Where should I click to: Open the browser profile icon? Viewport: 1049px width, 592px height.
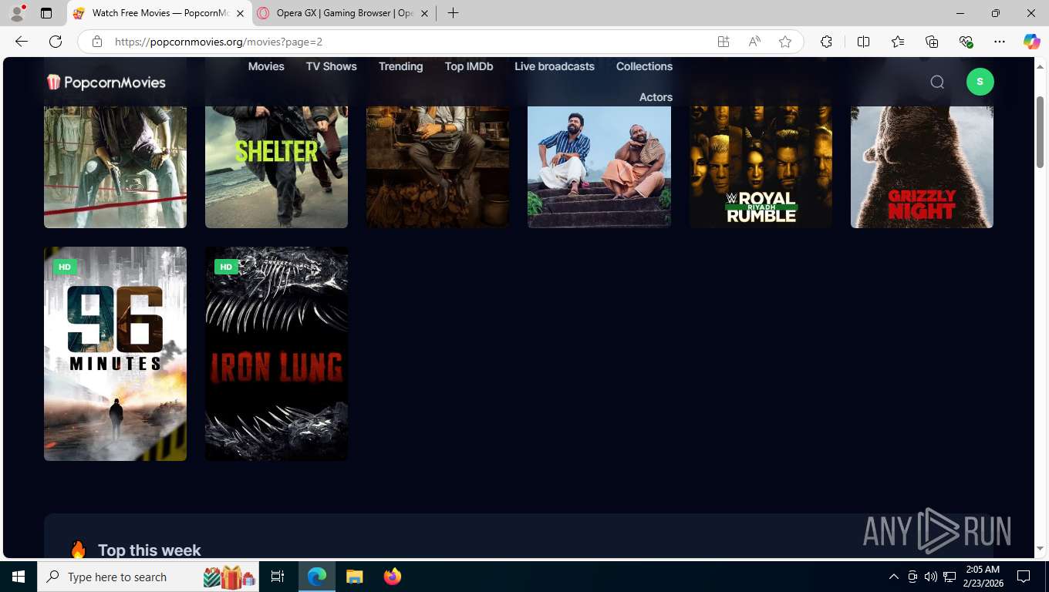pos(16,13)
